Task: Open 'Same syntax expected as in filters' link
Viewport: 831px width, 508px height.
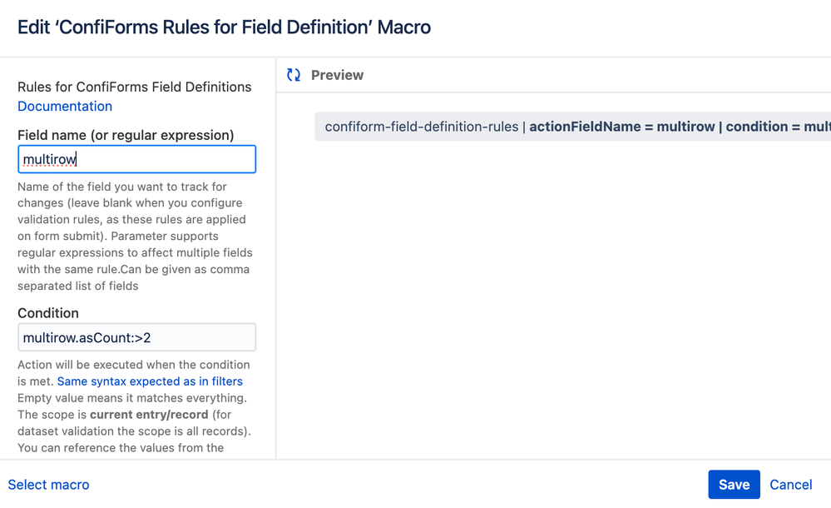Action: pyautogui.click(x=150, y=381)
